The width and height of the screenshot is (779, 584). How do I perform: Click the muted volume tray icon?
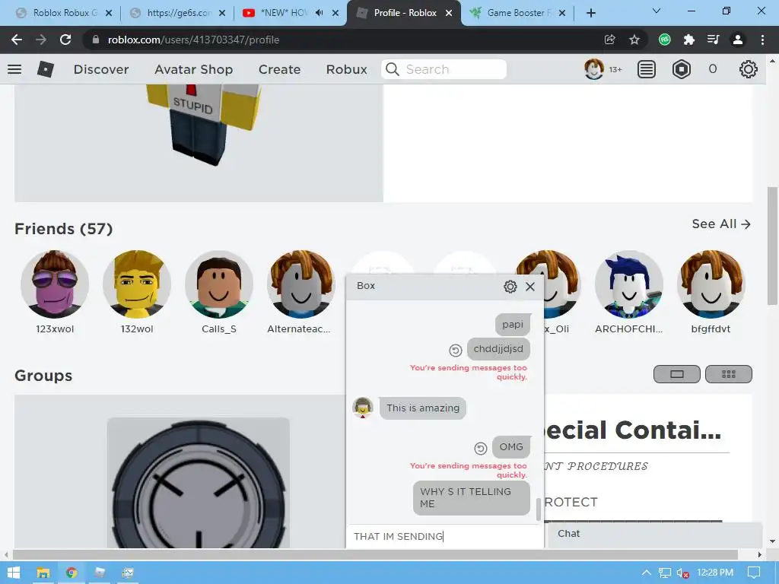tap(682, 573)
